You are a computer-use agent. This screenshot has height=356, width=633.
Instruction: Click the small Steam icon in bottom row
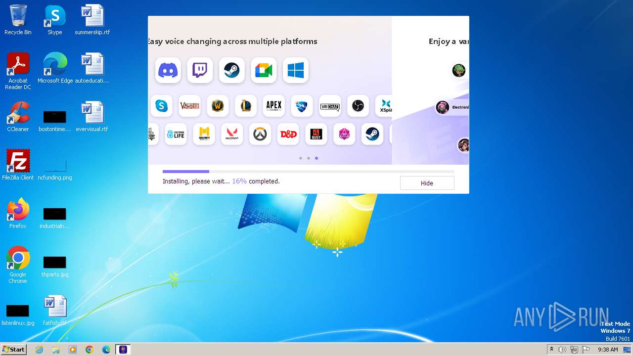pos(372,134)
